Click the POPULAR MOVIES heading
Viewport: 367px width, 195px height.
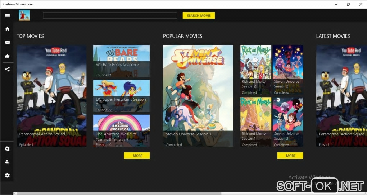pos(182,36)
